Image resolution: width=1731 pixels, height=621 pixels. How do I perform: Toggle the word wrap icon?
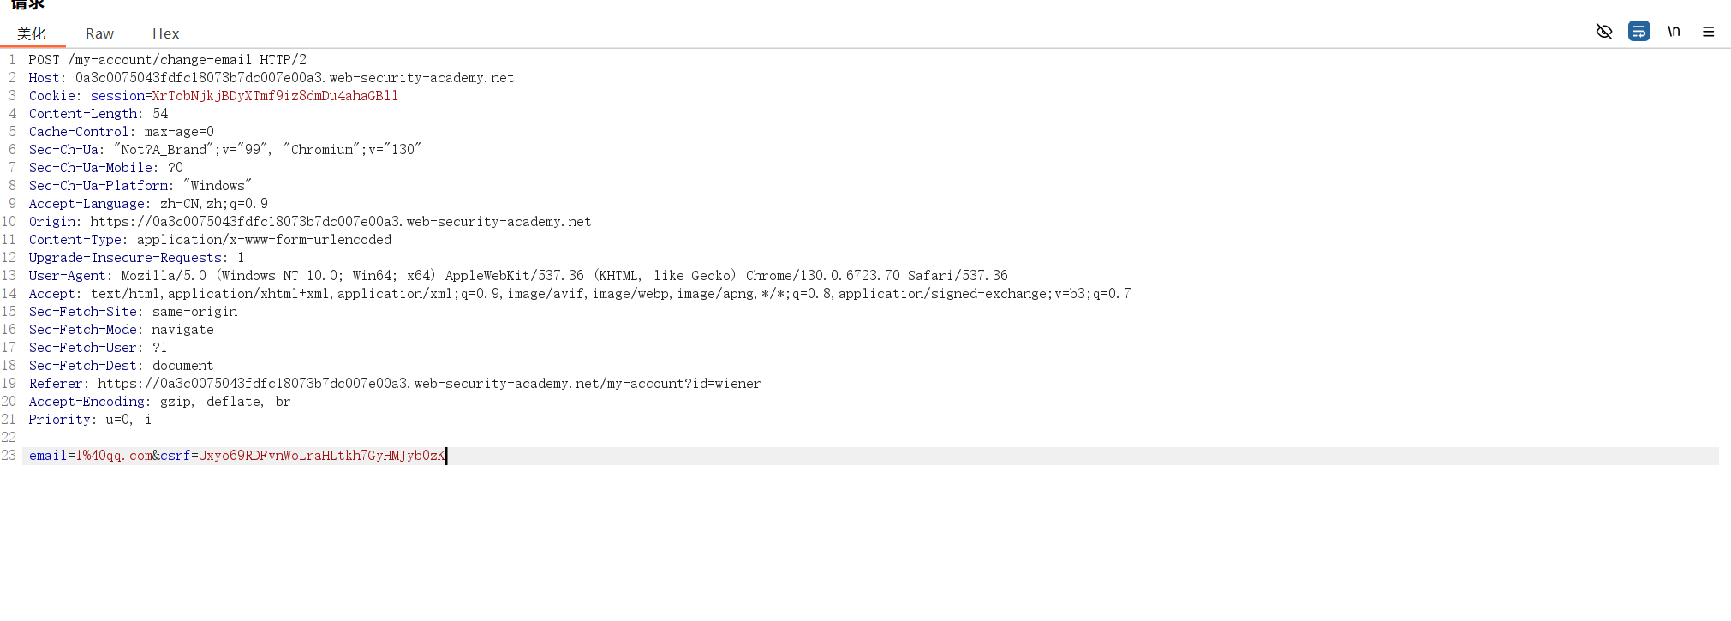pyautogui.click(x=1638, y=32)
